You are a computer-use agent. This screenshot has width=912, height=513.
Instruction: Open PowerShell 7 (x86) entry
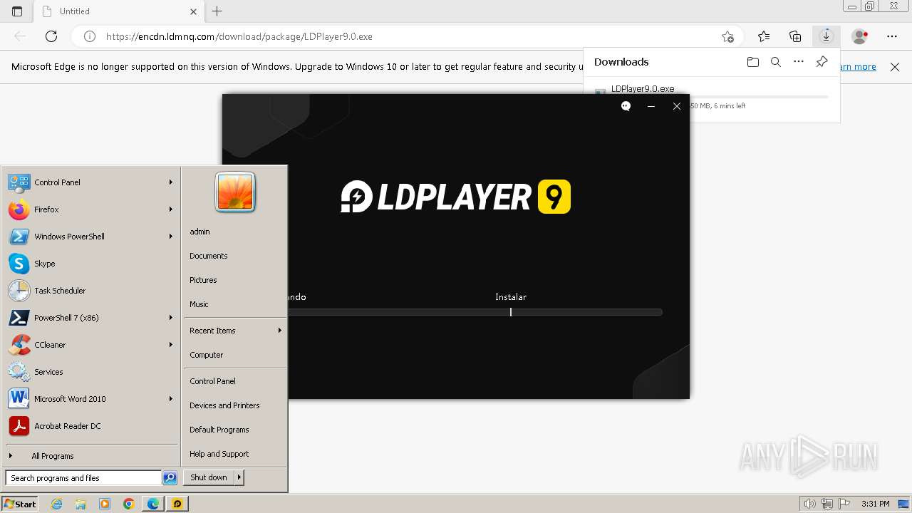coord(91,318)
